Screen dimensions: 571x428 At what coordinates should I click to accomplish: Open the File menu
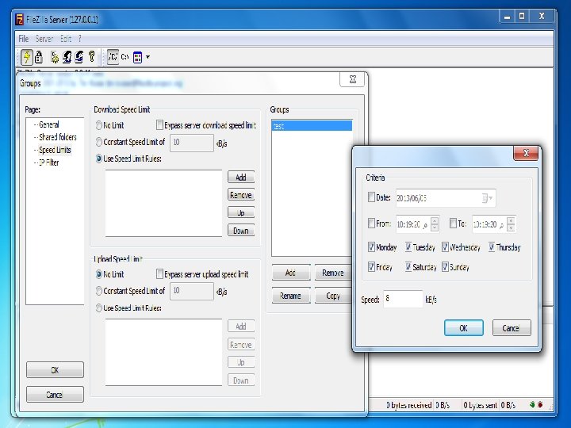(24, 39)
